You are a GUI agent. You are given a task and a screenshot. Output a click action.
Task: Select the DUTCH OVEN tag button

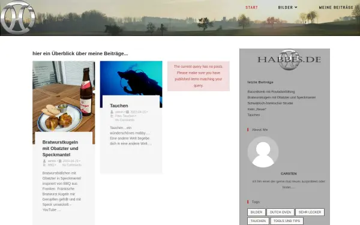point(280,212)
